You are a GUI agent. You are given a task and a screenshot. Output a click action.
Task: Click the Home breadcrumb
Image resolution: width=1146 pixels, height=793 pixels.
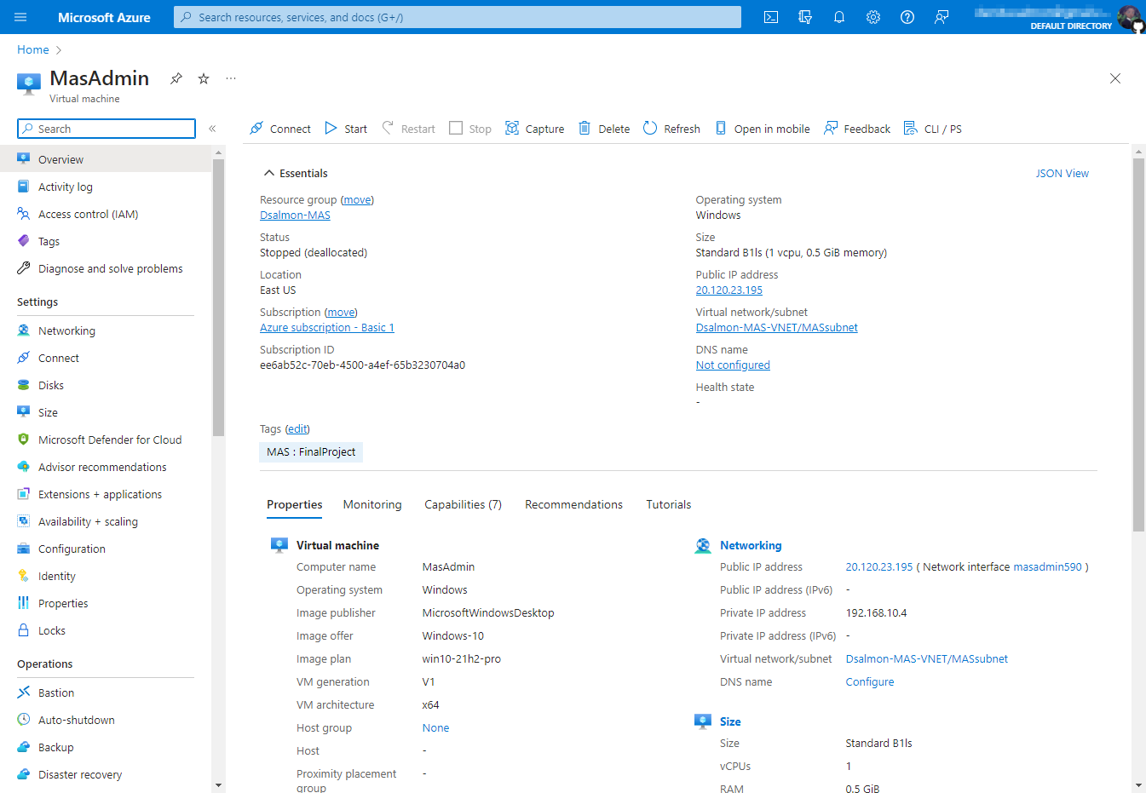(33, 50)
